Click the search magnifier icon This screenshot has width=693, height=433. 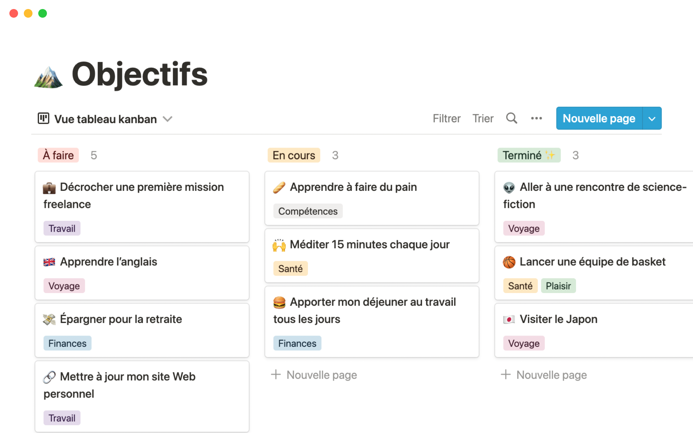511,118
